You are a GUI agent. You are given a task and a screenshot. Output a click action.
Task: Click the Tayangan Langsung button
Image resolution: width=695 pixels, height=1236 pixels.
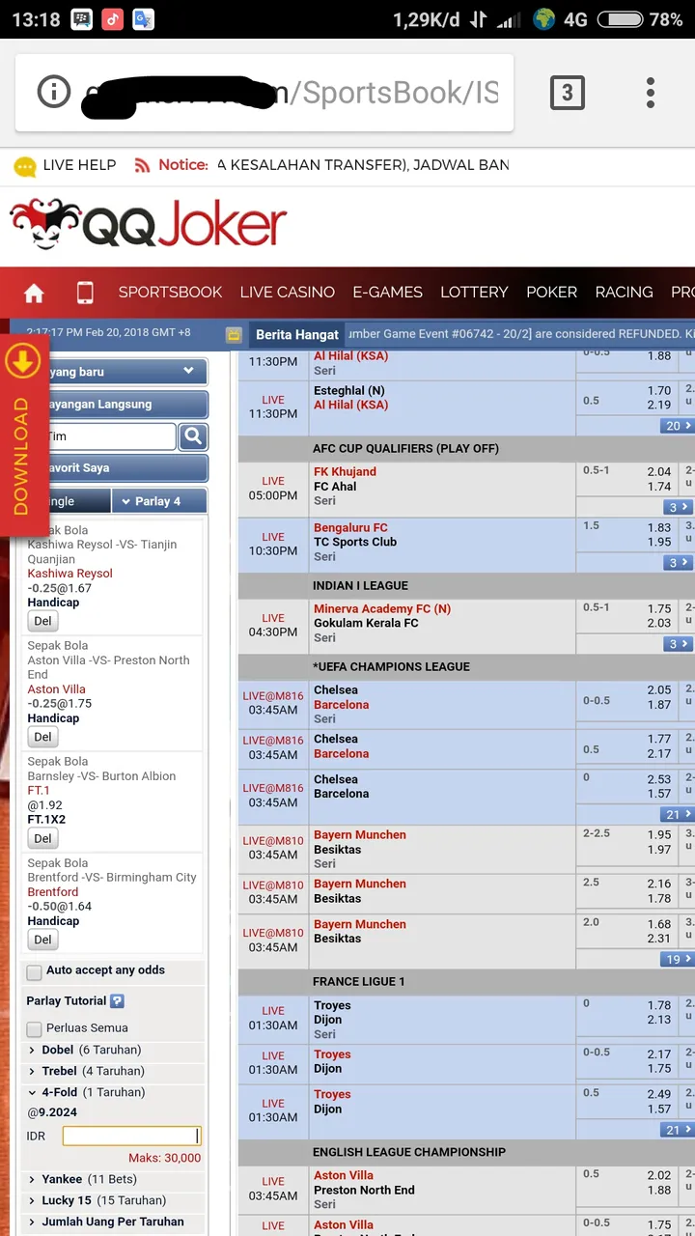click(x=121, y=405)
